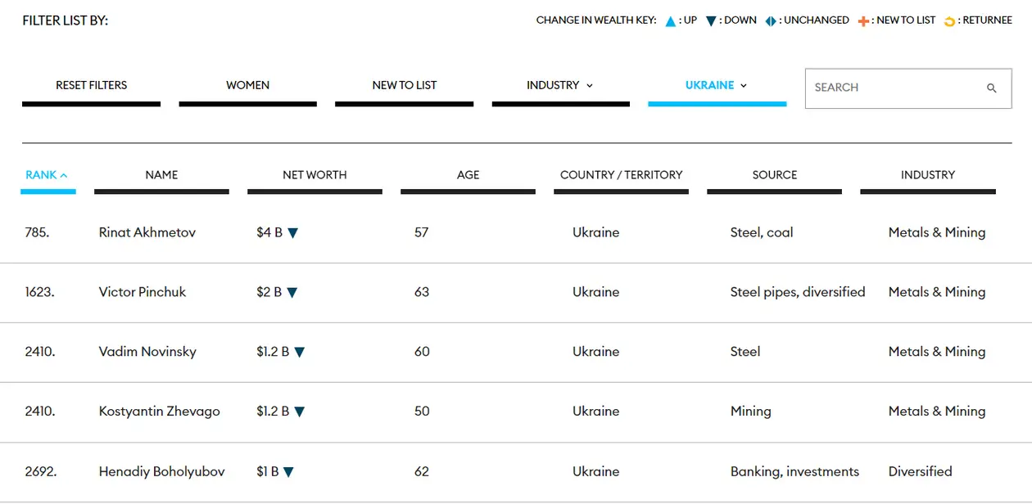Toggle the Women filter
The image size is (1032, 504).
[248, 85]
